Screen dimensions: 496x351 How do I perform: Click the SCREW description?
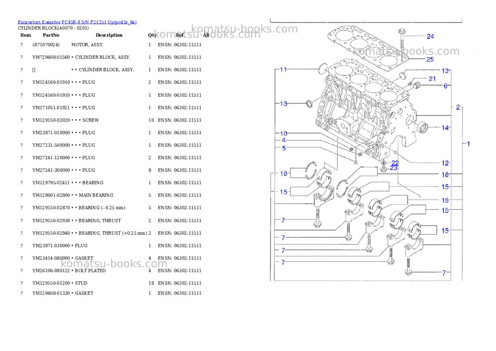(x=91, y=120)
